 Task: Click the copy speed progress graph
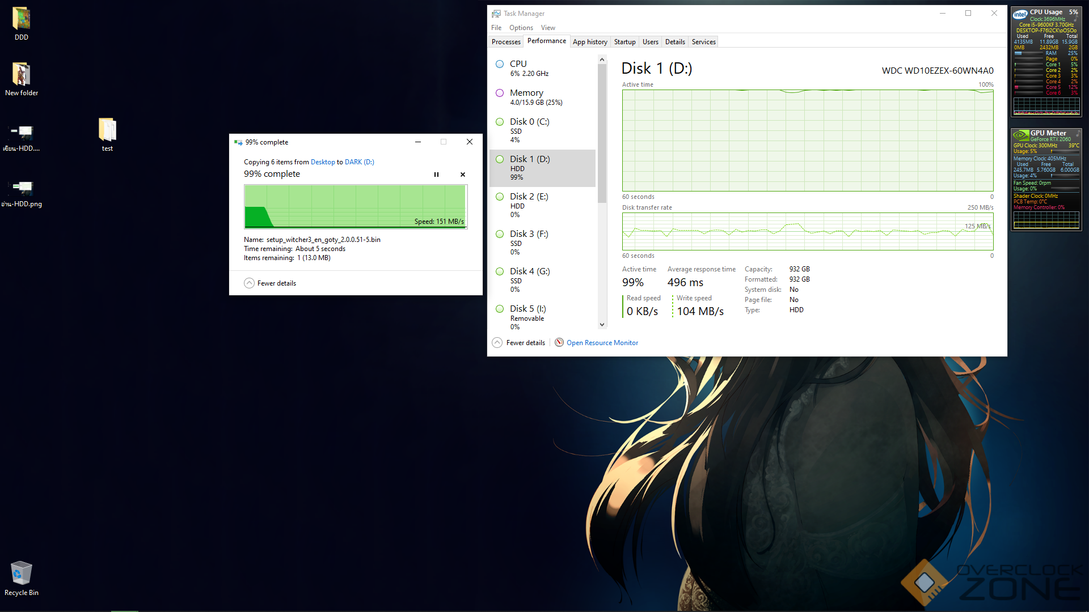coord(356,206)
